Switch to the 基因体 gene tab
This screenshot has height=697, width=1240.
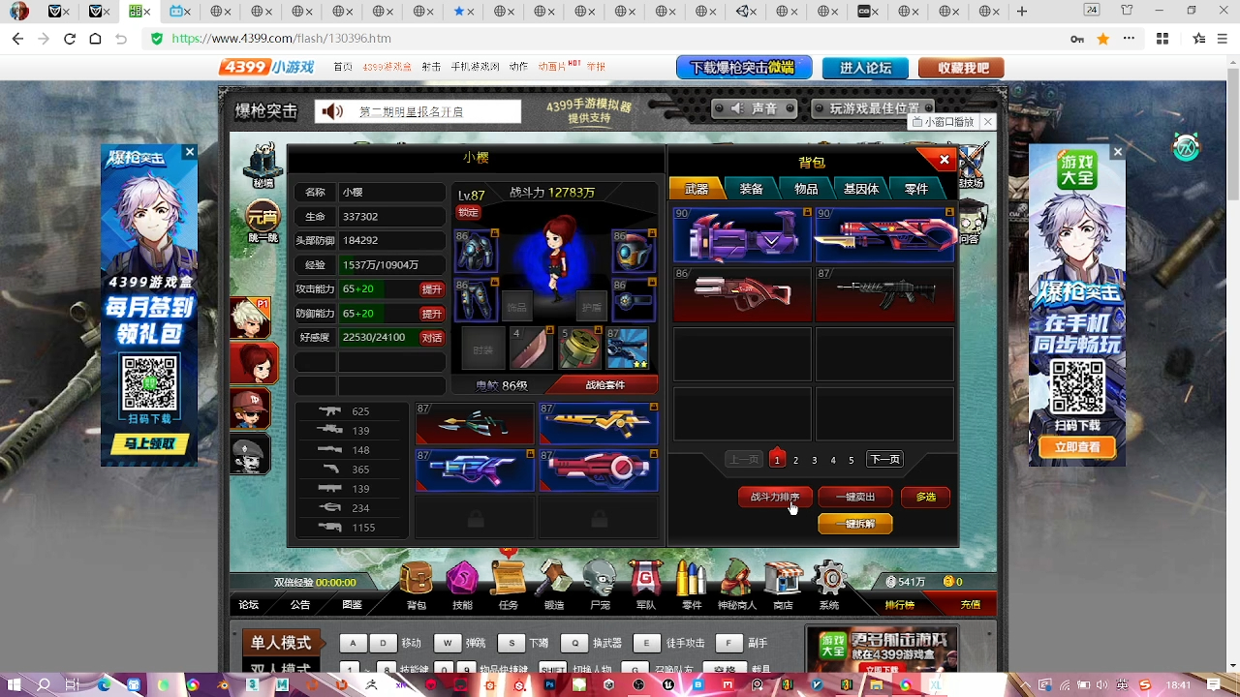(861, 189)
